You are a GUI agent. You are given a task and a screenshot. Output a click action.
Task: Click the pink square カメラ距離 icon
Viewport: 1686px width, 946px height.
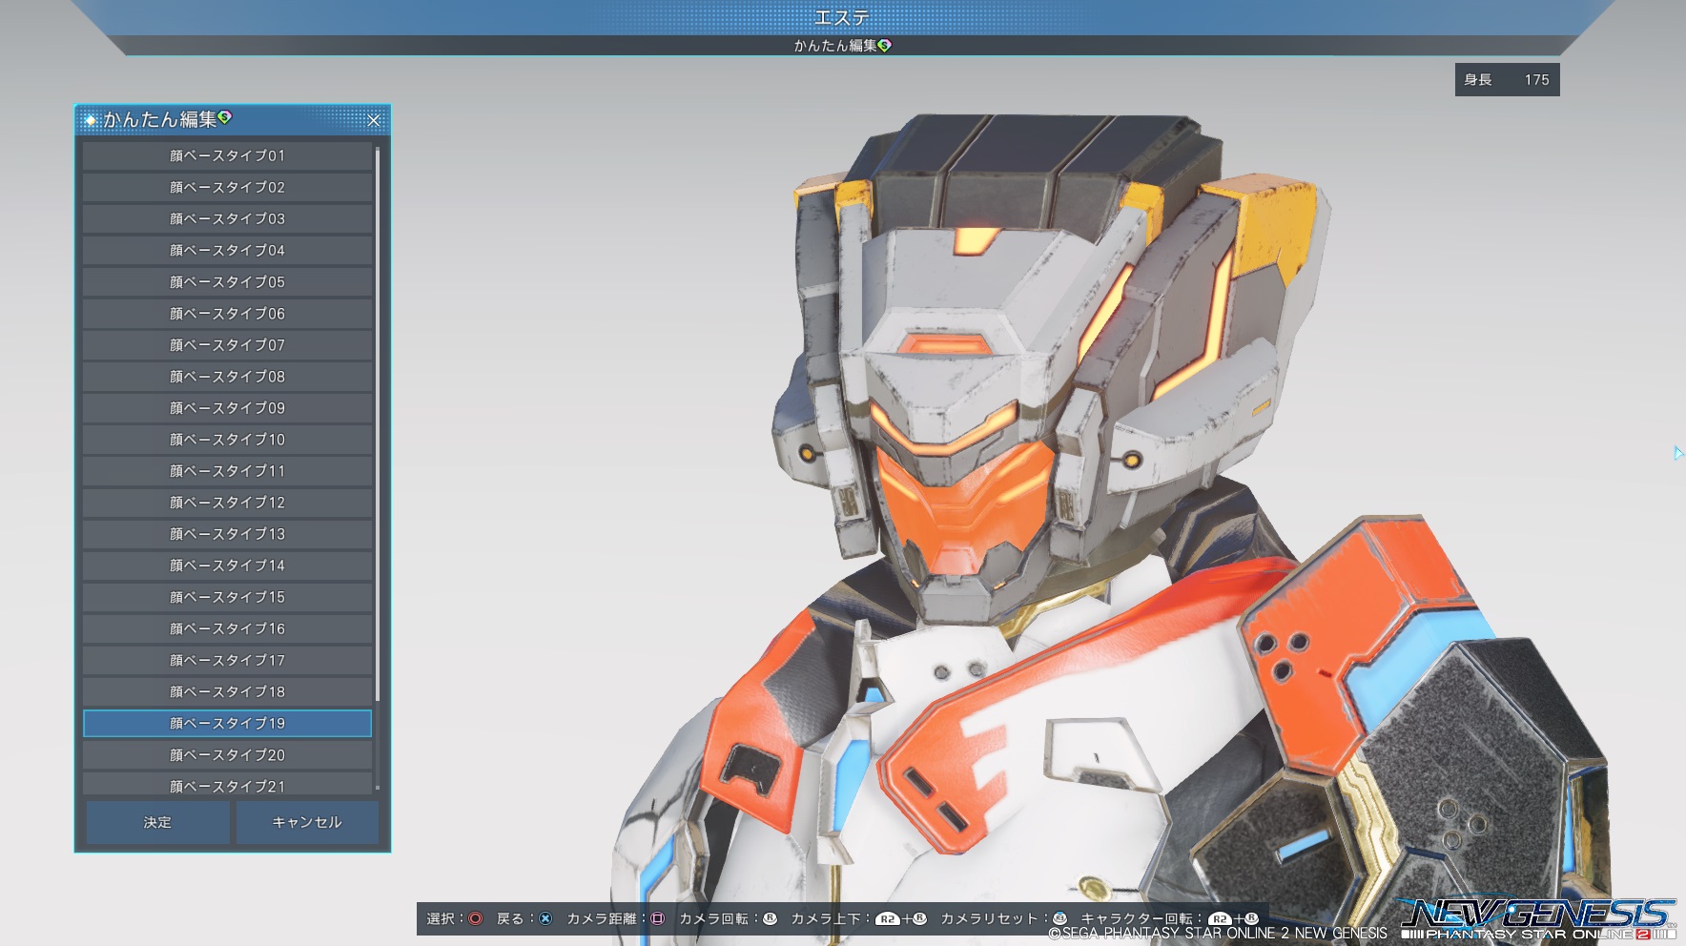(657, 918)
